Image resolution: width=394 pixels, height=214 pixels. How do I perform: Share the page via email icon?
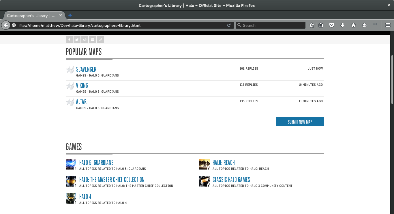(93, 40)
